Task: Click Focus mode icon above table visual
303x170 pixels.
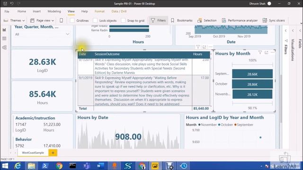Action: click(204, 47)
